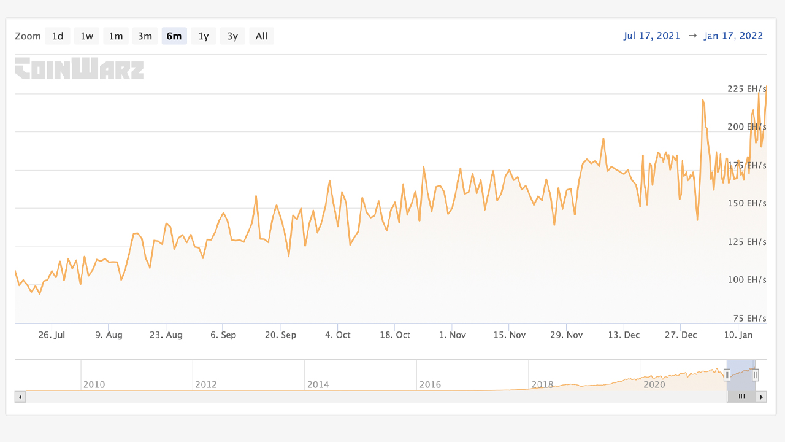Screen dimensions: 785x442
Task: Click the 10. Jan date label
Action: tap(738, 335)
